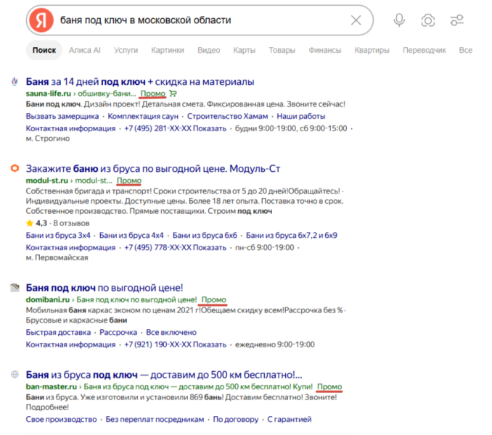Click 'м. Строгино' address text

click(x=48, y=138)
